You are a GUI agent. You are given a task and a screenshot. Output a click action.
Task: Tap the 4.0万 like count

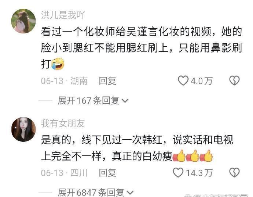pos(202,81)
